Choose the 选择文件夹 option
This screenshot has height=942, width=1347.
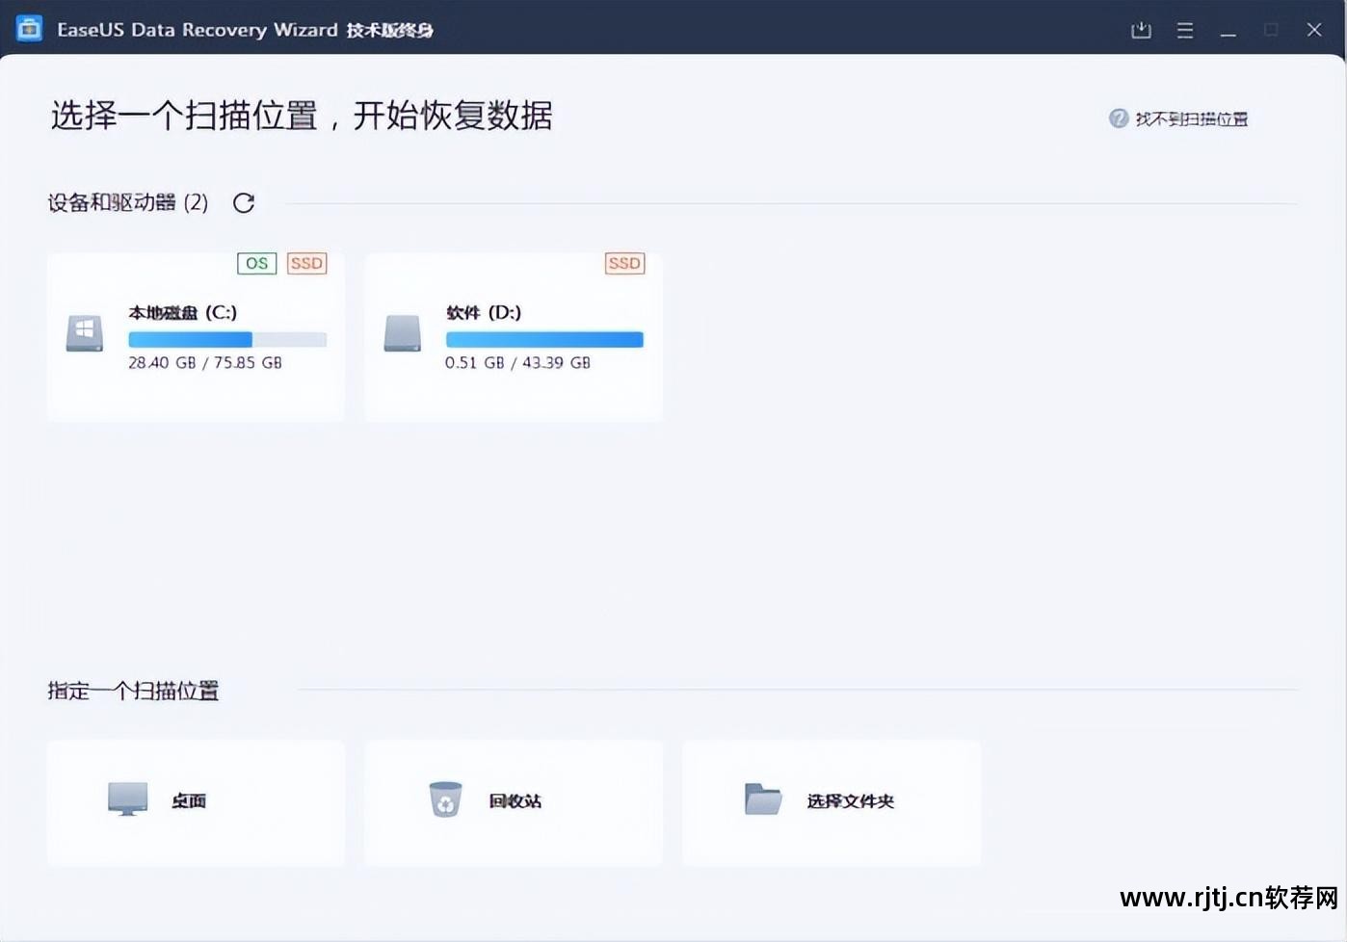(832, 802)
